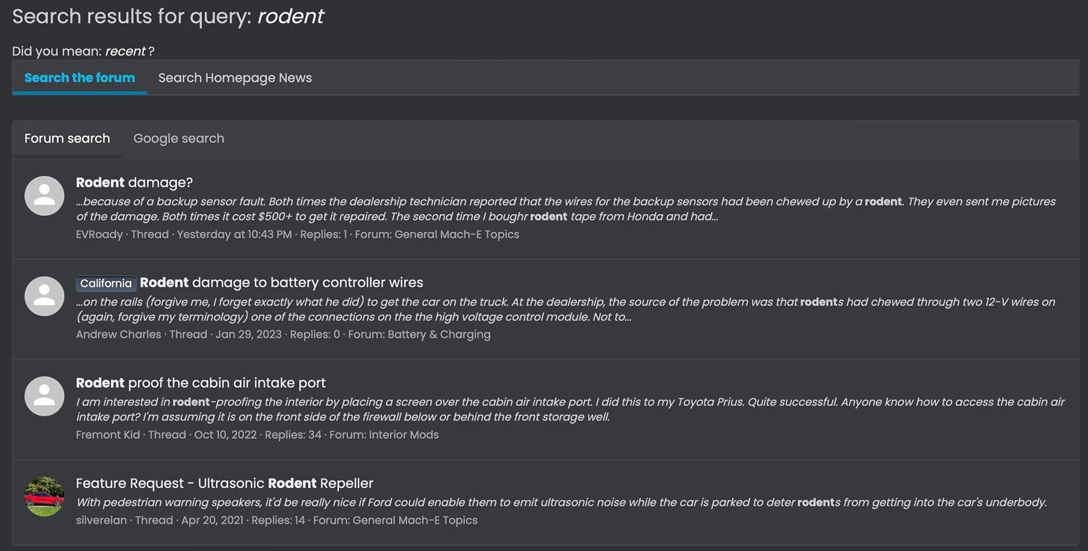Screen dimensions: 1088x551
Task: Open Ultrasonic Rodent Repeller feature request thread
Action: pos(224,483)
